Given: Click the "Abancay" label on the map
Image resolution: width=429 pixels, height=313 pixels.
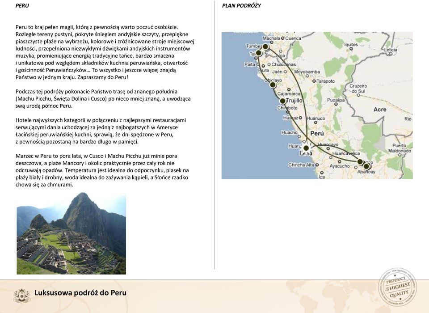Looking at the screenshot, I should pyautogui.click(x=366, y=172).
